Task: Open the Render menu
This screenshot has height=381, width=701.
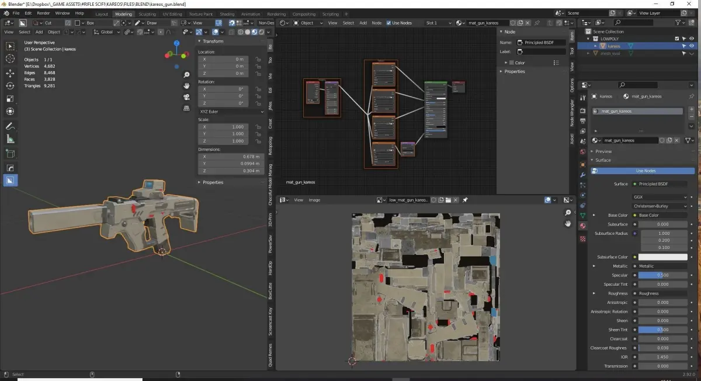Action: 43,13
